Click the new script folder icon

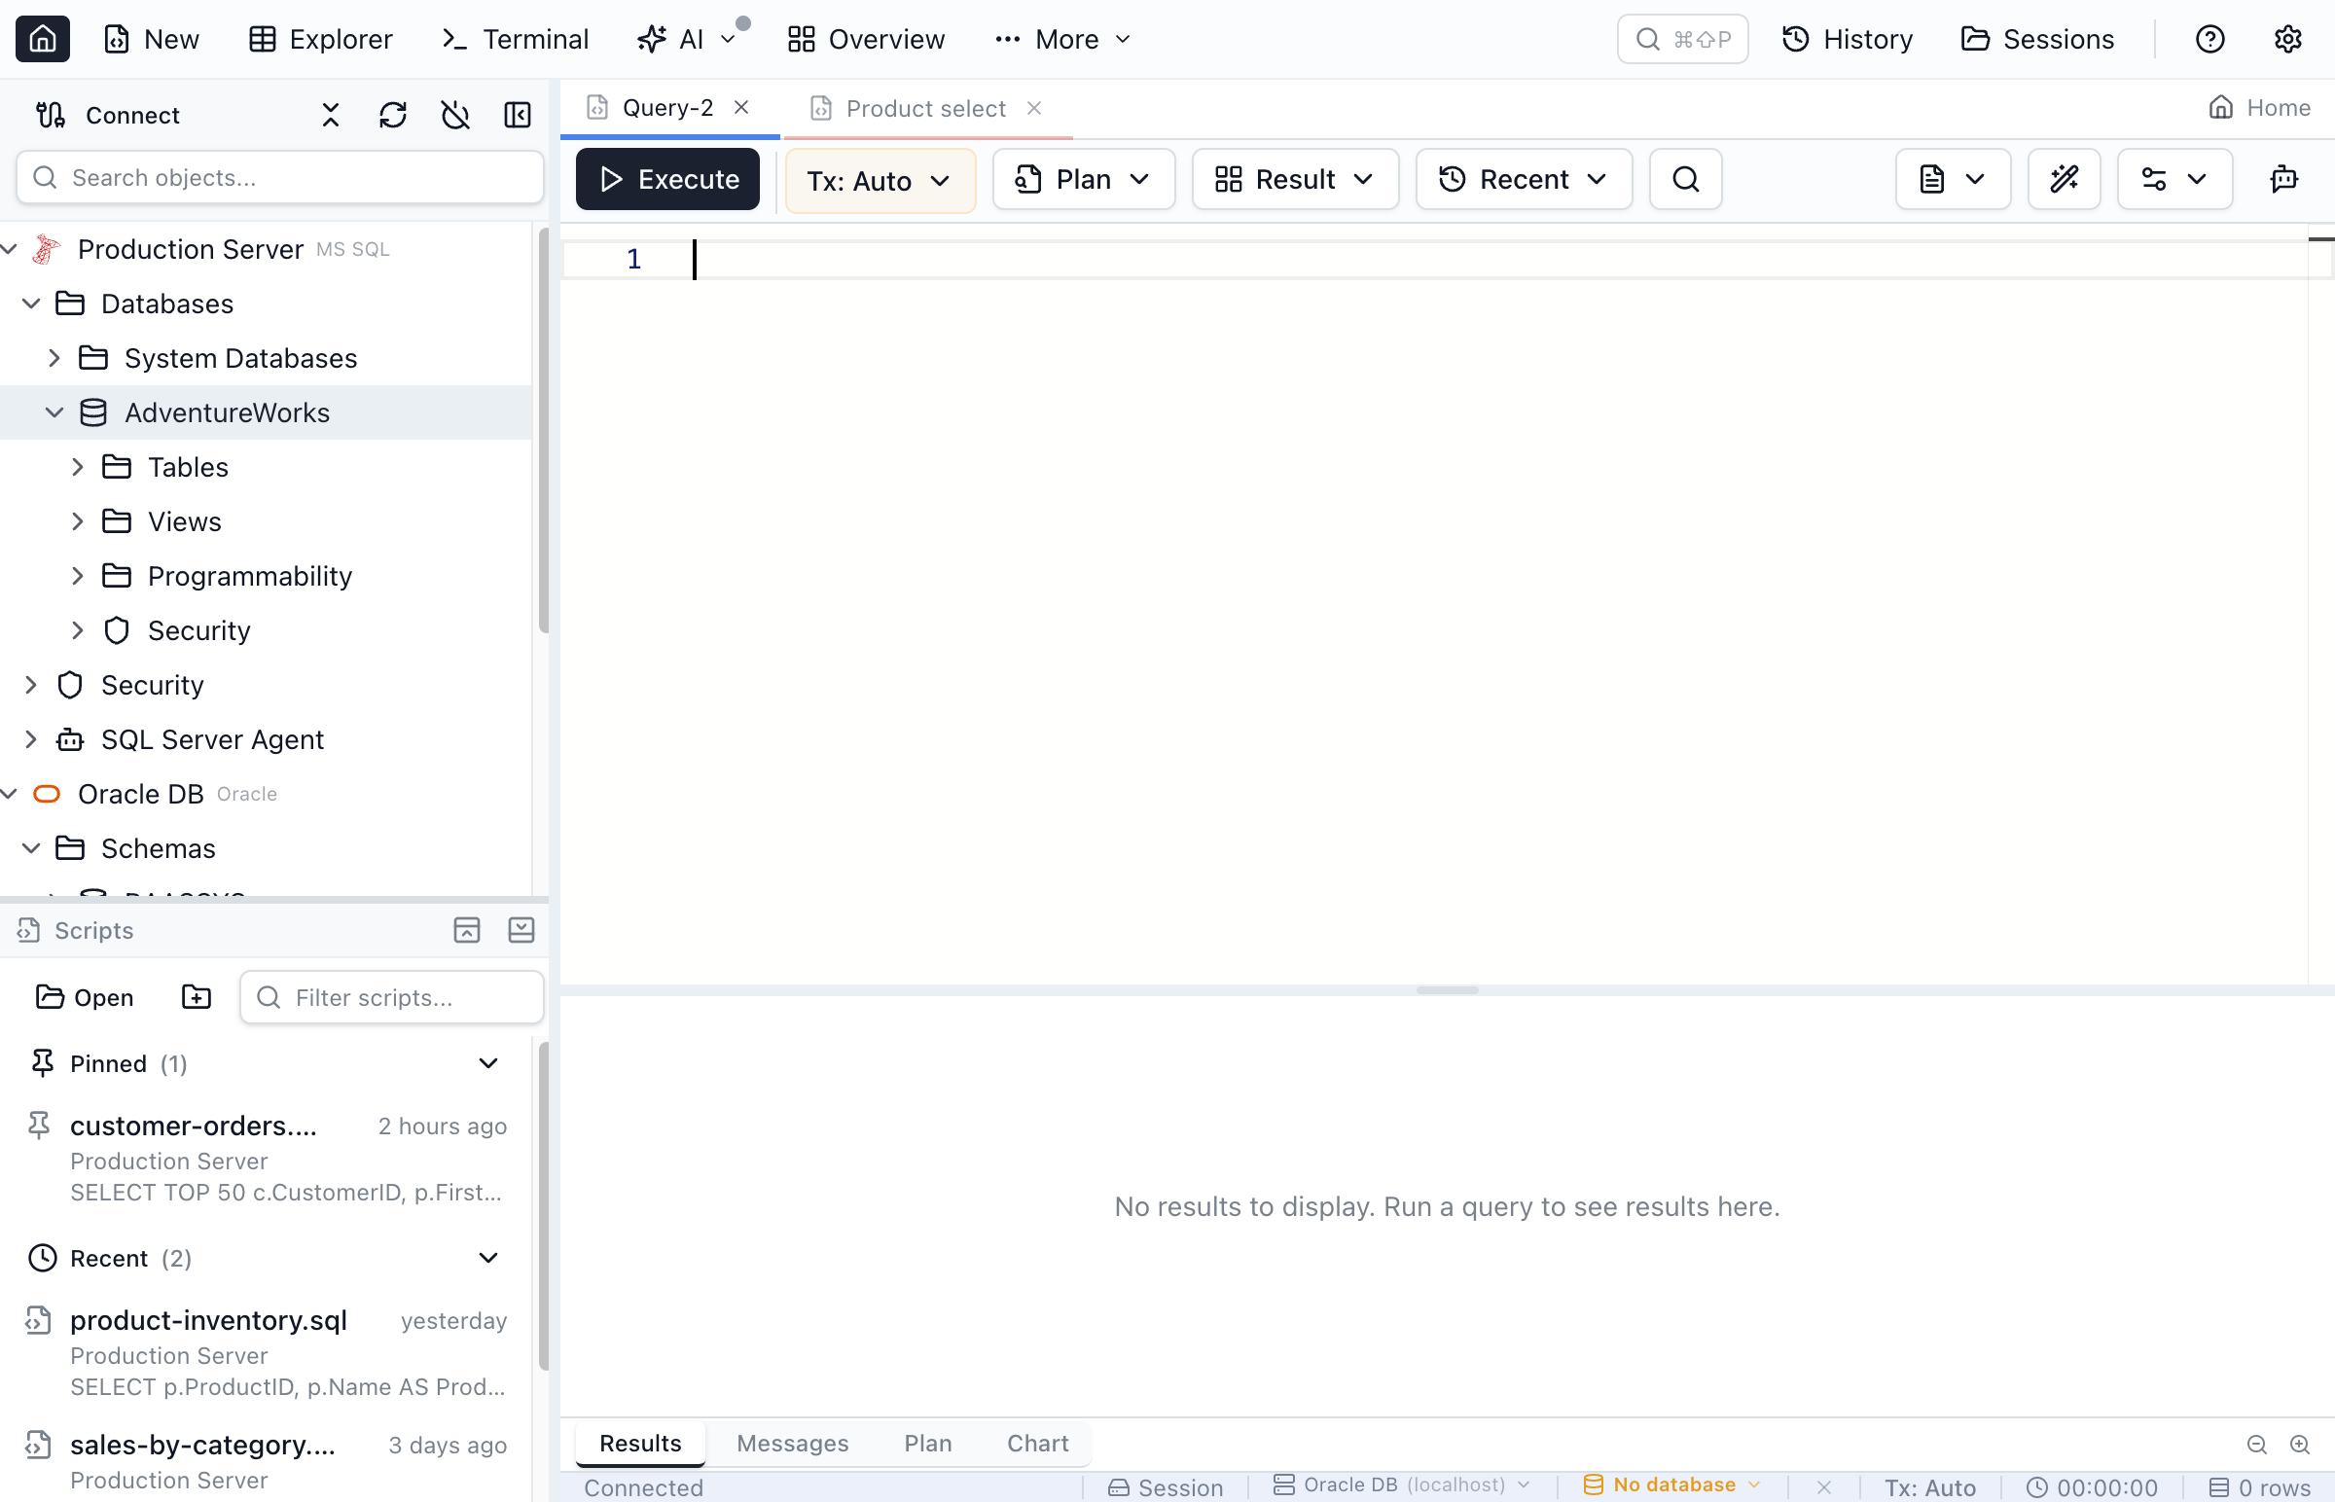click(197, 998)
